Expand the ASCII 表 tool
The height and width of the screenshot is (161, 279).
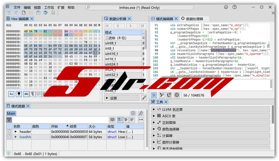tap(211, 116)
